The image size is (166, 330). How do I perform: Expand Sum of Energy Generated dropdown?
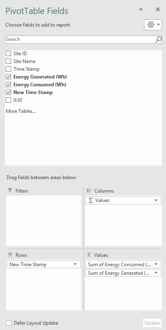[156, 273]
